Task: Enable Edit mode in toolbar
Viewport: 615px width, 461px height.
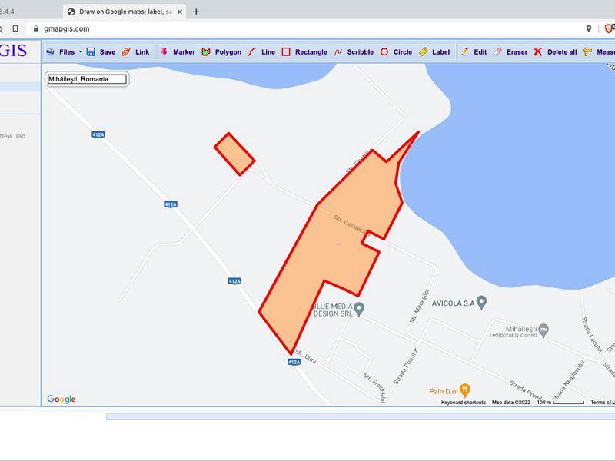Action: coord(474,52)
